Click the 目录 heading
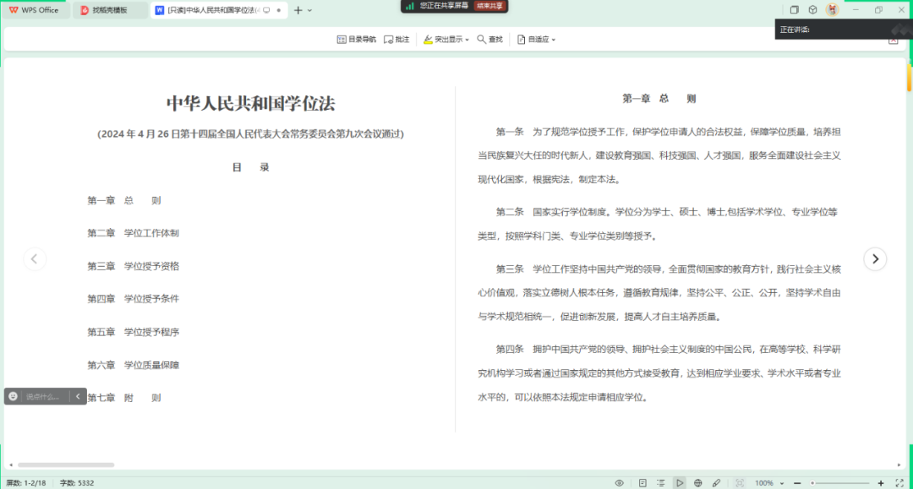Viewport: 913px width, 489px height. tap(251, 167)
